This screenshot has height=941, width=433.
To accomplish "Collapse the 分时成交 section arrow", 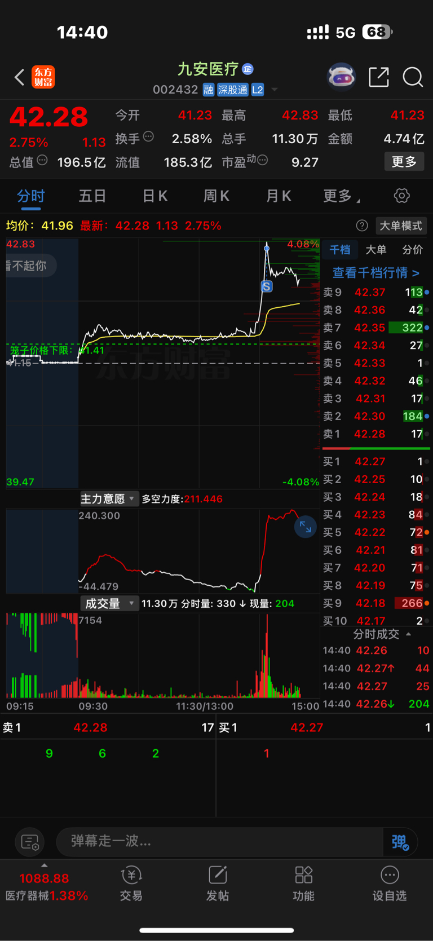I will (x=408, y=634).
